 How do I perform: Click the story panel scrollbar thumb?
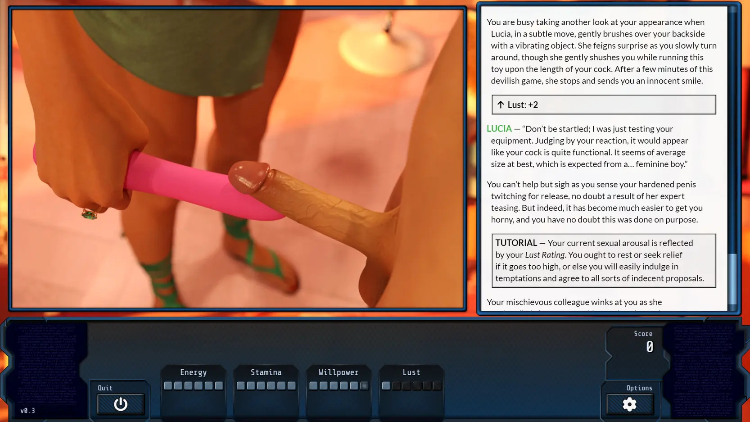pyautogui.click(x=732, y=279)
